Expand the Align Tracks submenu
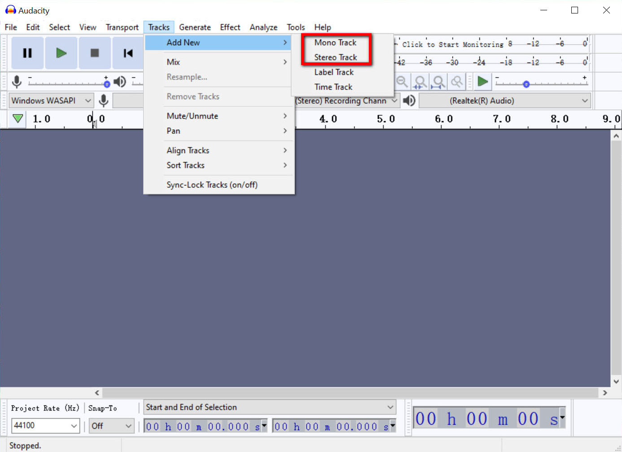Screen dimensions: 622x452 pyautogui.click(x=219, y=150)
